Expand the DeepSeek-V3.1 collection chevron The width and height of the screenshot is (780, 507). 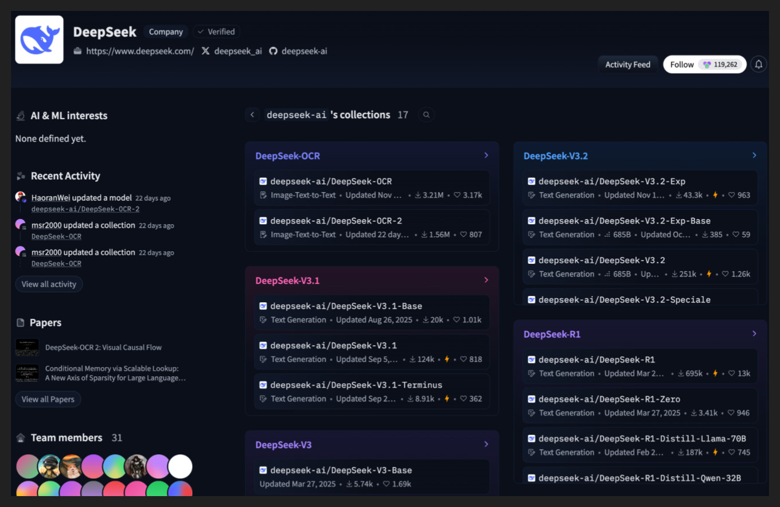pyautogui.click(x=486, y=280)
